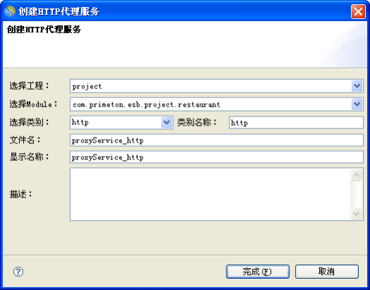Click the description scrollbar up arrow
This screenshot has width=370, height=290.
coord(357,175)
